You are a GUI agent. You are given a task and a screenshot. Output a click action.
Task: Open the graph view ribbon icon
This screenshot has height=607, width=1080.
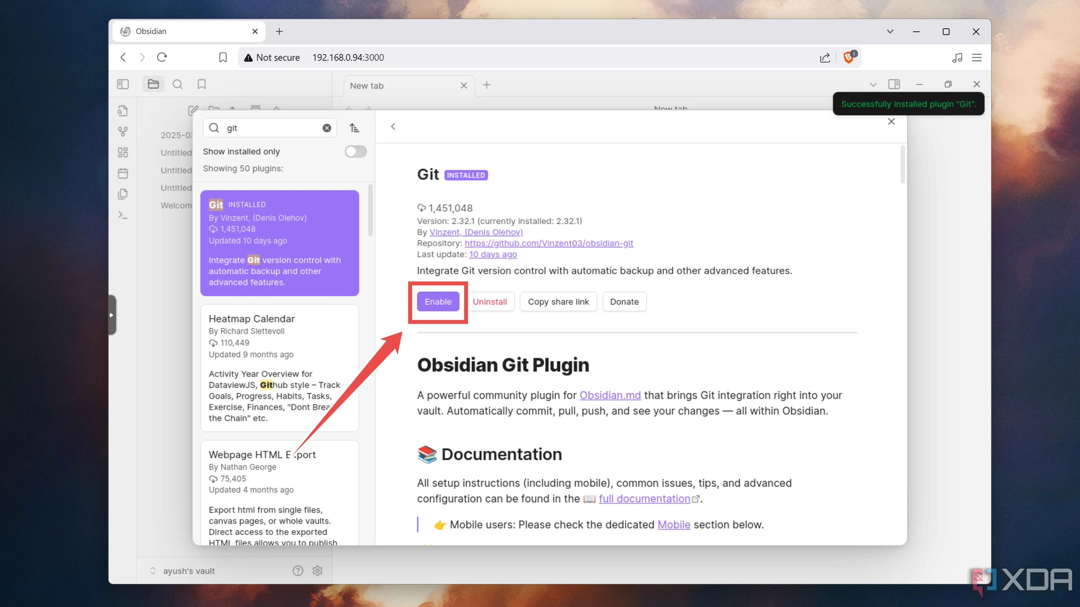tap(123, 132)
